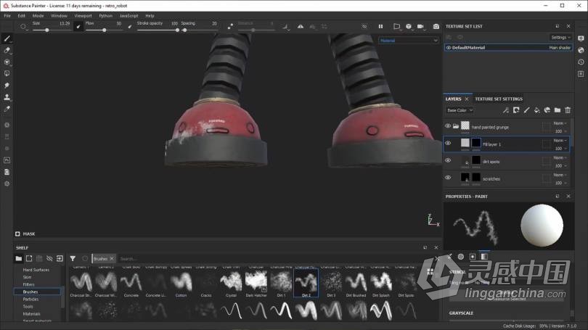The height and width of the screenshot is (330, 588).
Task: Change blend mode of scratches layer
Action: pos(560,175)
